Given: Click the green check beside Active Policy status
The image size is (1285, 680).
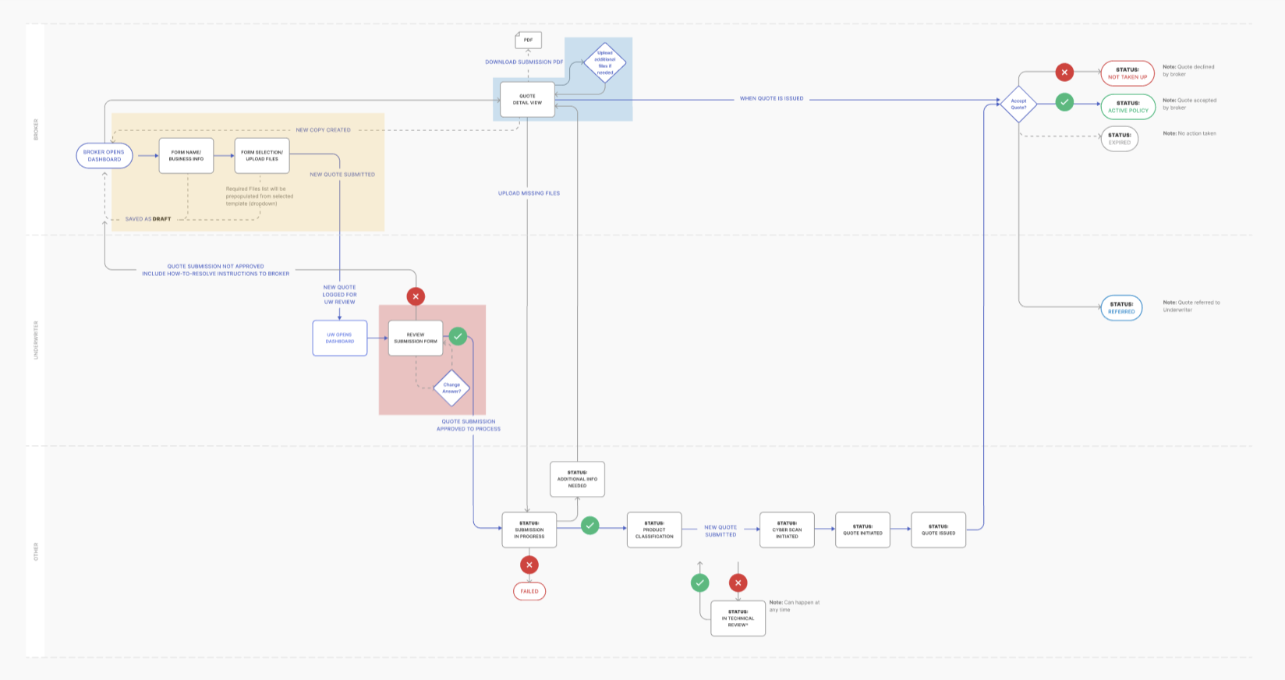Looking at the screenshot, I should pyautogui.click(x=1064, y=102).
